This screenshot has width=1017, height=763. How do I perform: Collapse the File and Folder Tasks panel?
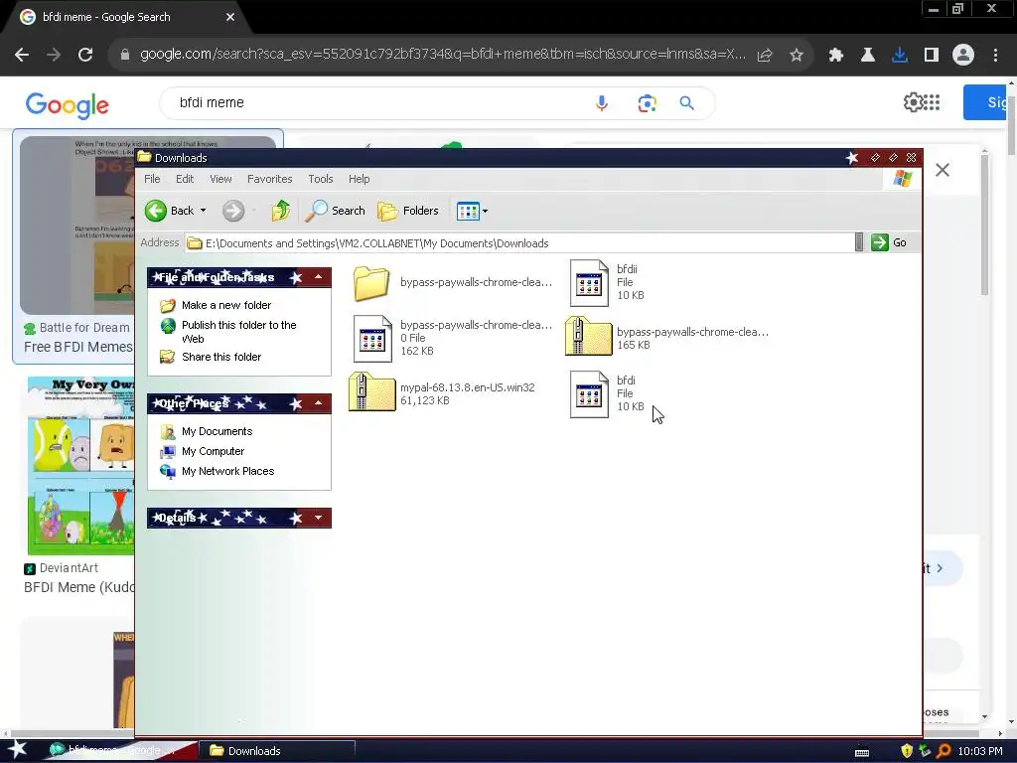319,277
